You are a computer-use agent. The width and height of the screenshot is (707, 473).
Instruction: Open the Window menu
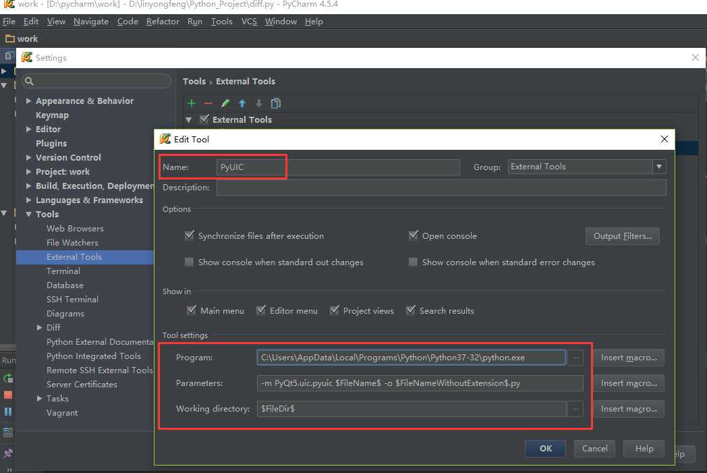click(x=281, y=22)
